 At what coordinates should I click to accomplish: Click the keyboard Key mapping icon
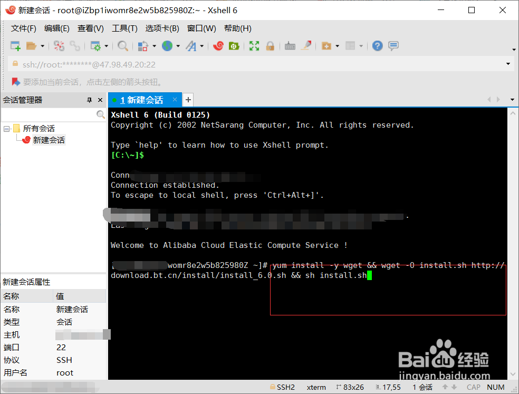click(290, 46)
